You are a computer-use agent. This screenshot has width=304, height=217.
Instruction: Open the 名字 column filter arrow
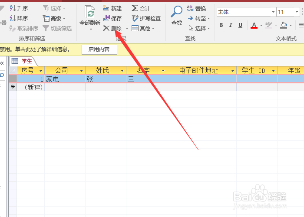tap(163, 71)
